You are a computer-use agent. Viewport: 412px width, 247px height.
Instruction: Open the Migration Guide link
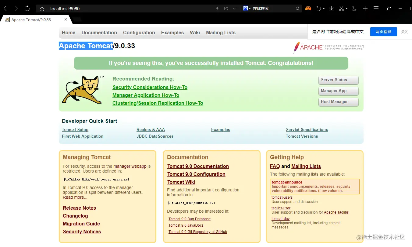coord(81,224)
